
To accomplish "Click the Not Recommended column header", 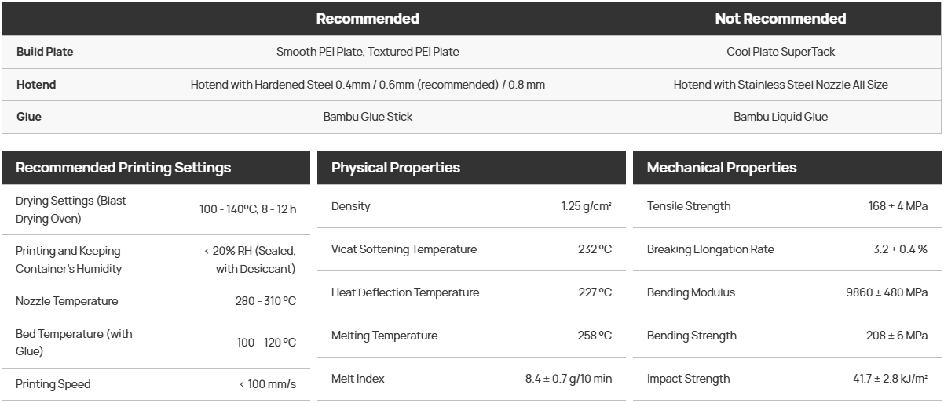I will (x=781, y=19).
